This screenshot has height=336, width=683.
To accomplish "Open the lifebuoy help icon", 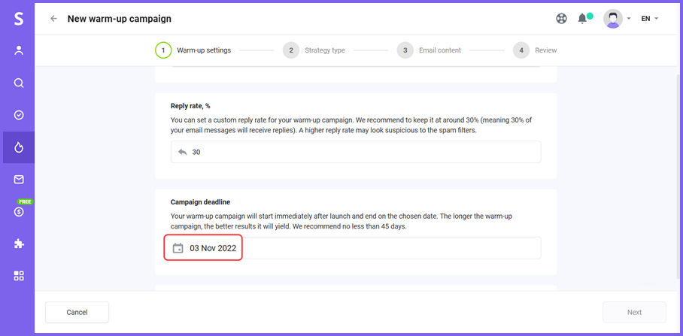I will [561, 19].
